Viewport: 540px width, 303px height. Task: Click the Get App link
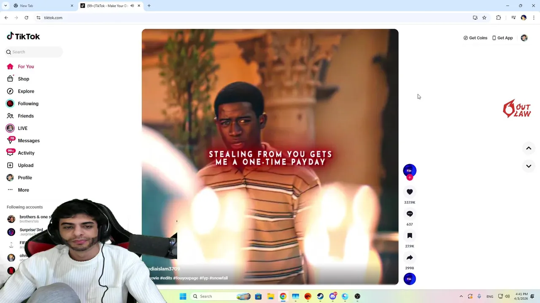click(502, 38)
